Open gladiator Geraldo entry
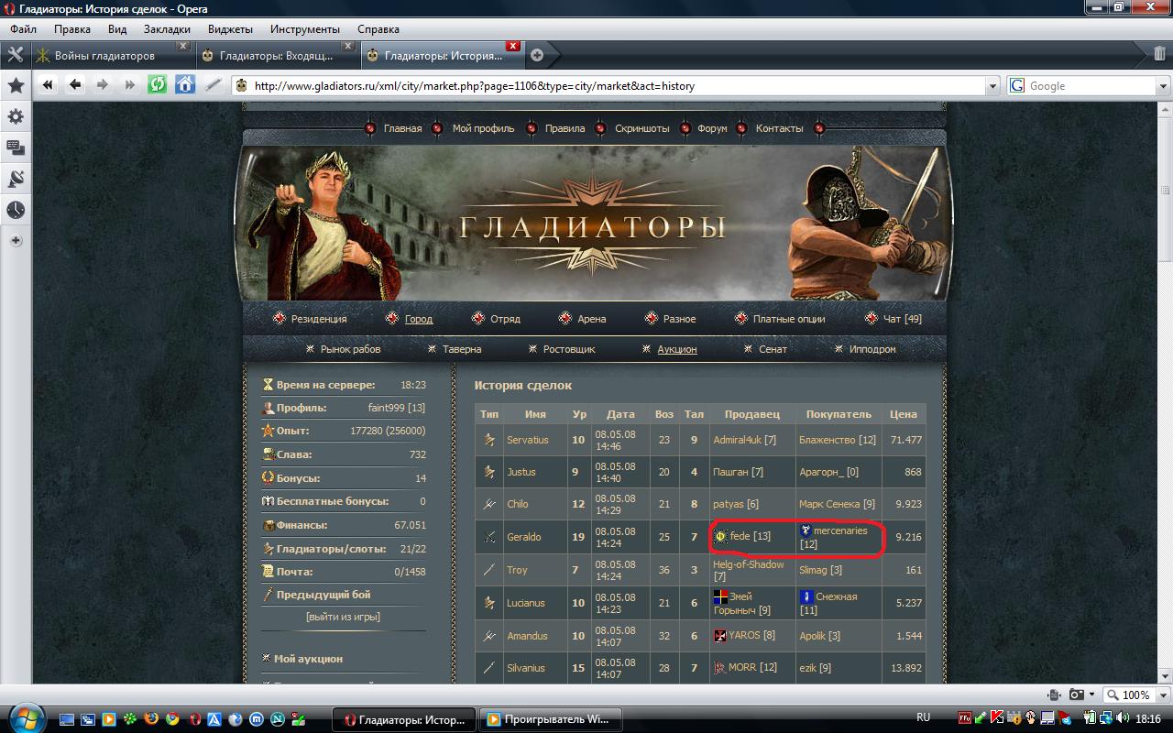1173x733 pixels. click(x=523, y=537)
